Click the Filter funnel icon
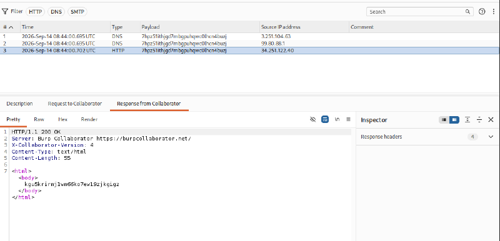500x241 pixels. tap(5, 12)
